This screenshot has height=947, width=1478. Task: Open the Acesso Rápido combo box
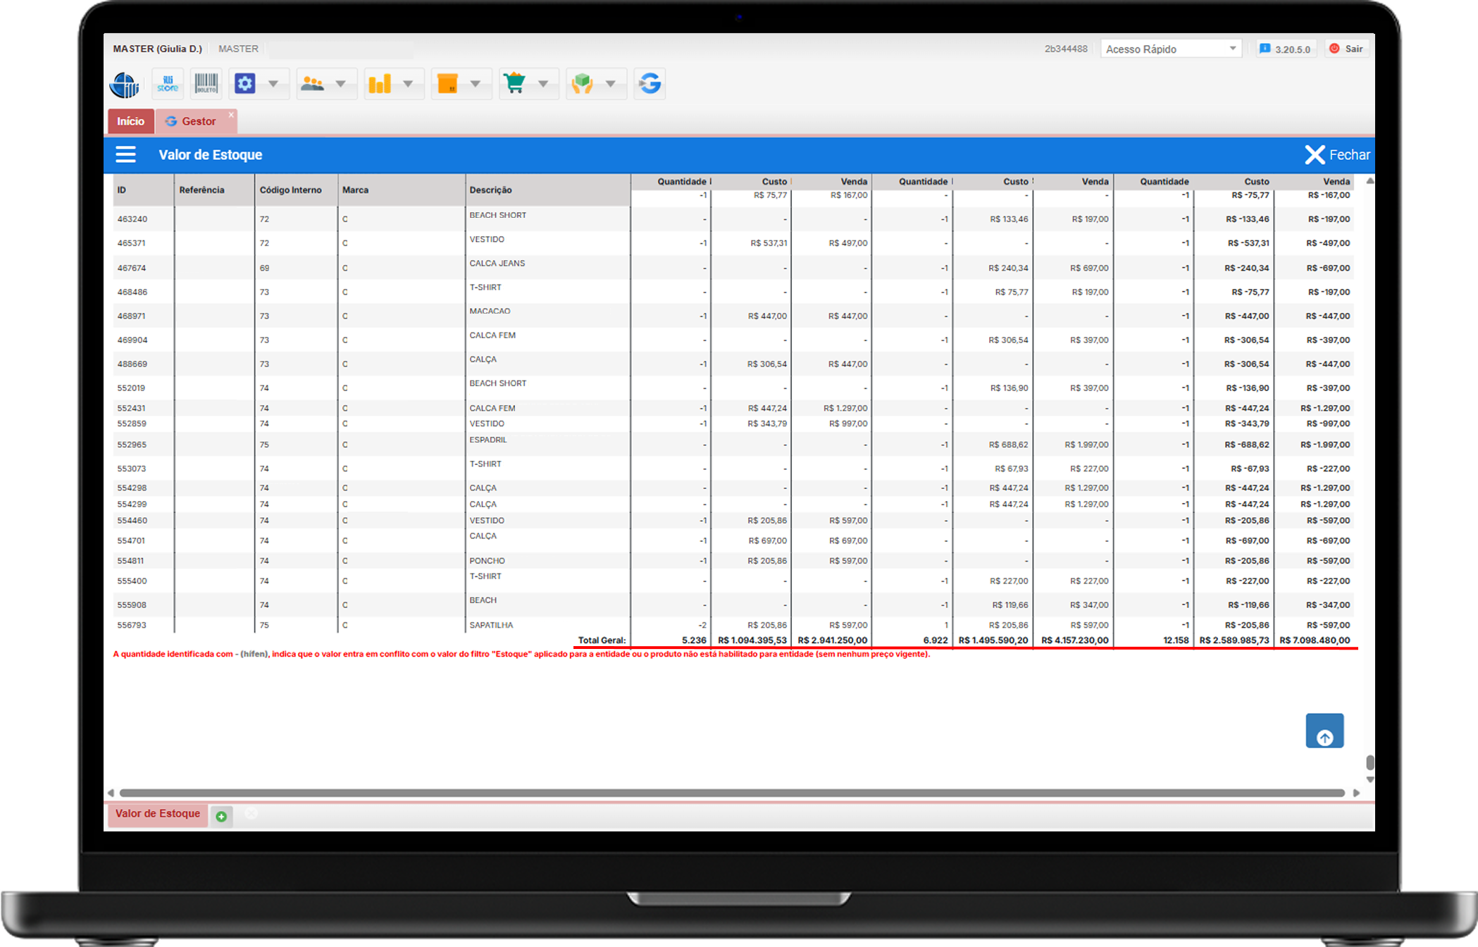coord(1170,49)
